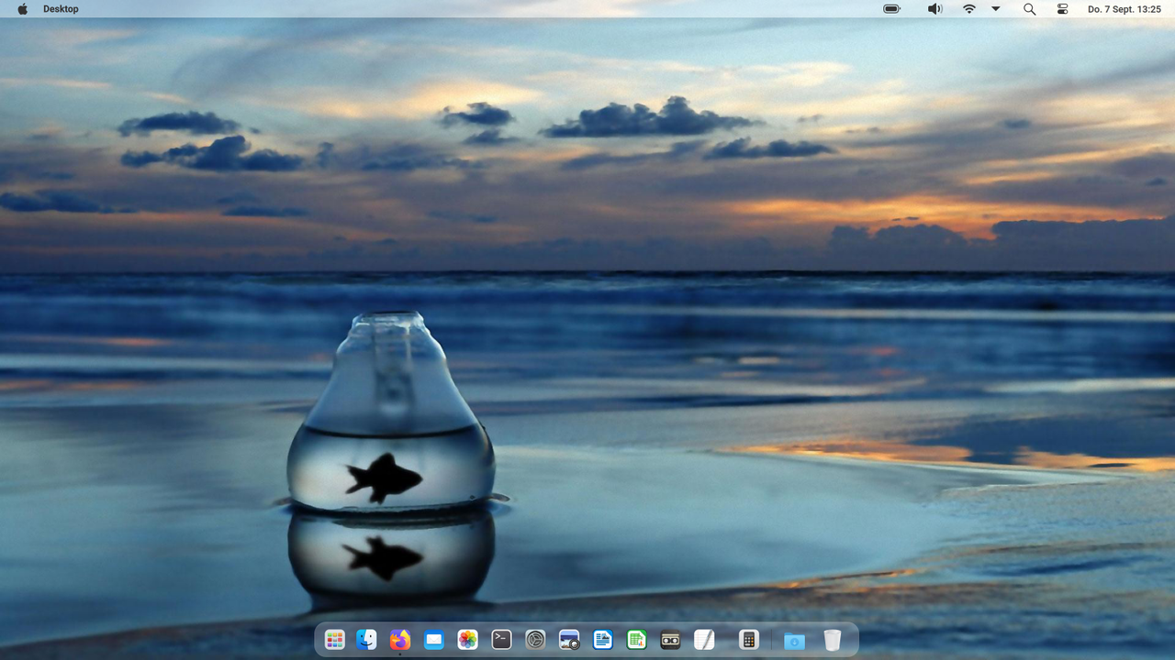Open the Downloads folder in dock
The width and height of the screenshot is (1175, 660).
point(794,641)
